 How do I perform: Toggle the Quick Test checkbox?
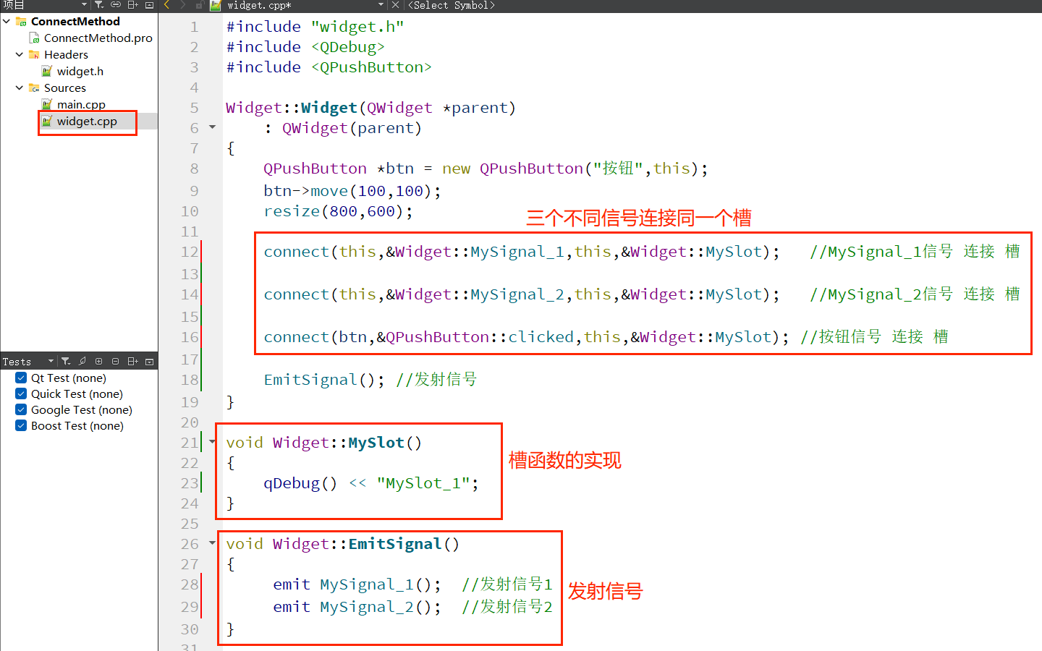pyautogui.click(x=21, y=393)
